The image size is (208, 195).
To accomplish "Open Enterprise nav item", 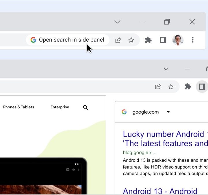I will [x=60, y=107].
